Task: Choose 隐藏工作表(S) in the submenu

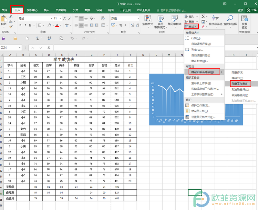Action: point(240,84)
